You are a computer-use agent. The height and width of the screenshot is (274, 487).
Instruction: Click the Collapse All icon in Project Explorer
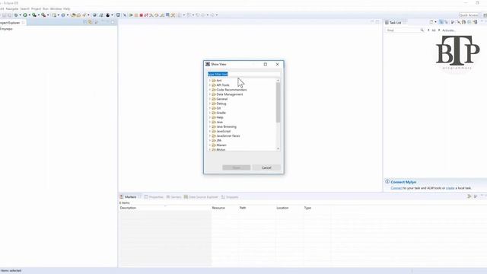point(84,22)
